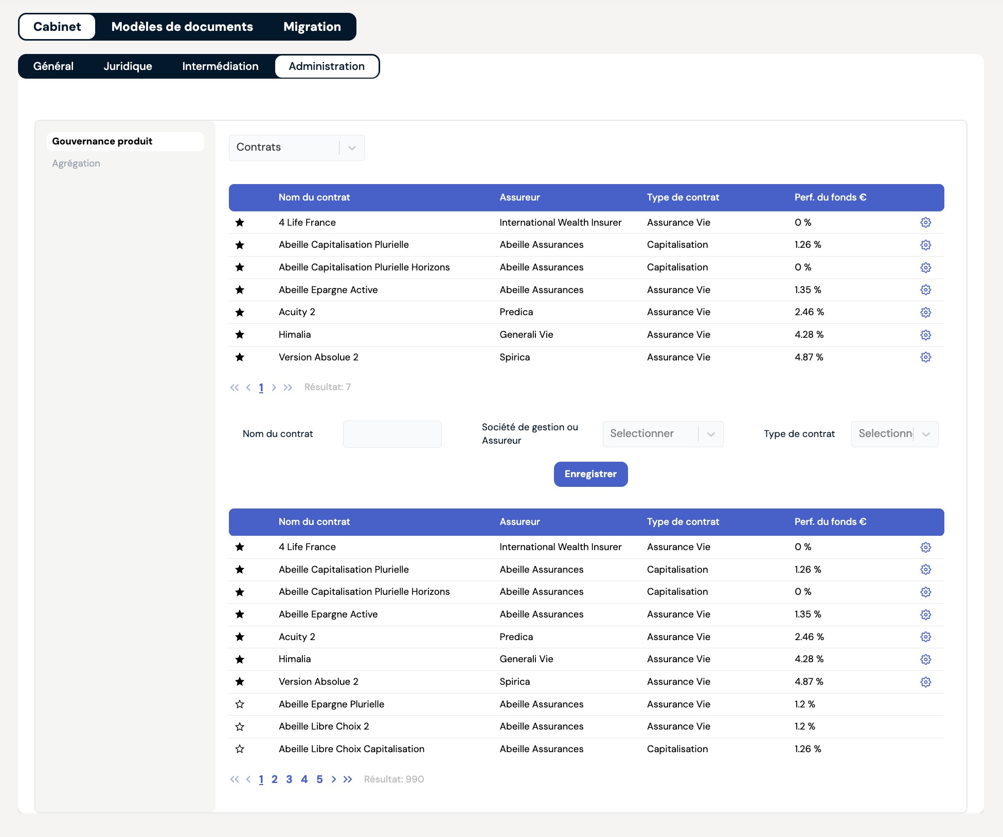Unfavorite Acuity 2 star in top table
Viewport: 1003px width, 837px height.
(x=240, y=312)
